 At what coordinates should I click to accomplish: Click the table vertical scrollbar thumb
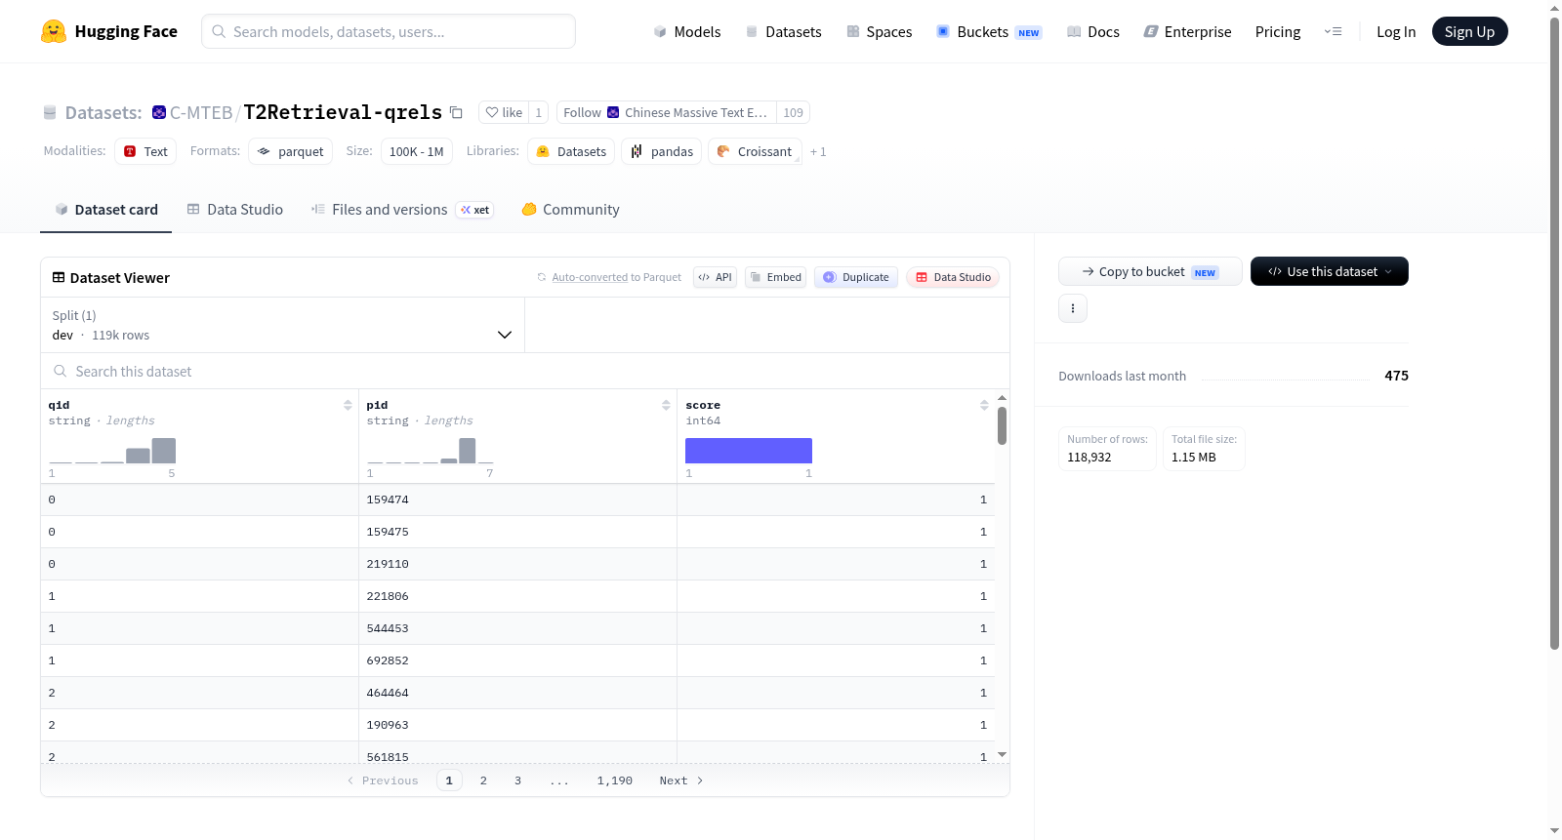point(1002,425)
